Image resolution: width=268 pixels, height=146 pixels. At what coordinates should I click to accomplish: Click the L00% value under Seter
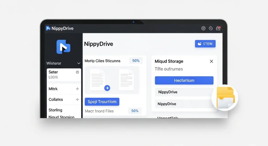(53, 77)
